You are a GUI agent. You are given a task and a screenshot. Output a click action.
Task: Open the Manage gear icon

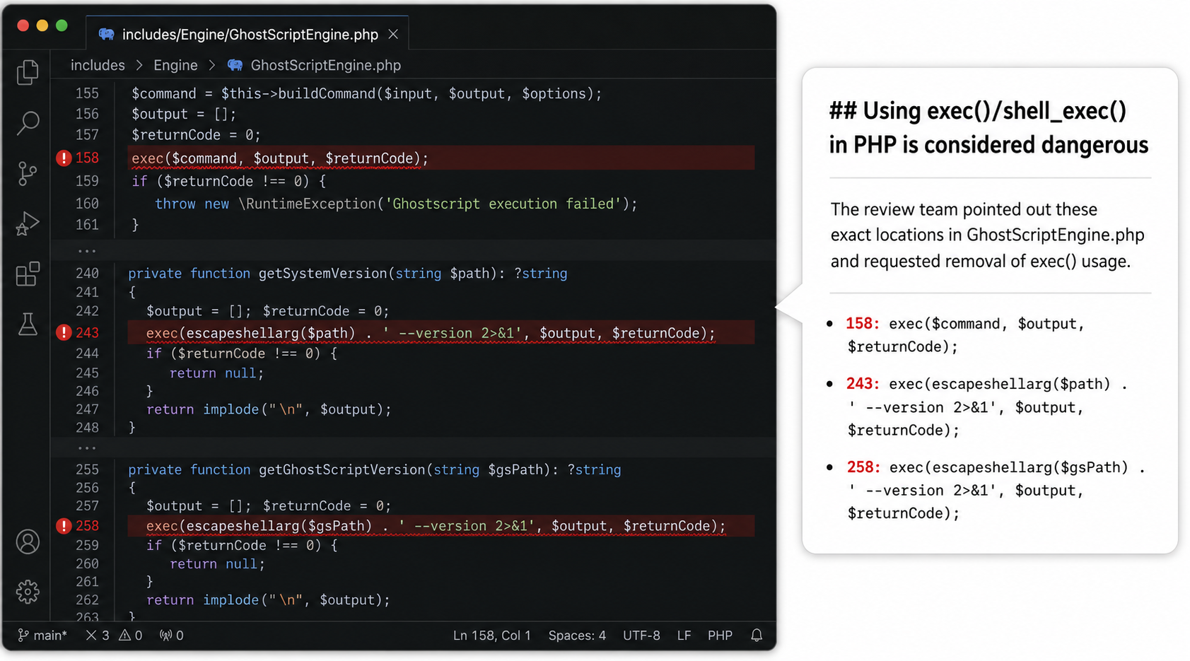(28, 592)
